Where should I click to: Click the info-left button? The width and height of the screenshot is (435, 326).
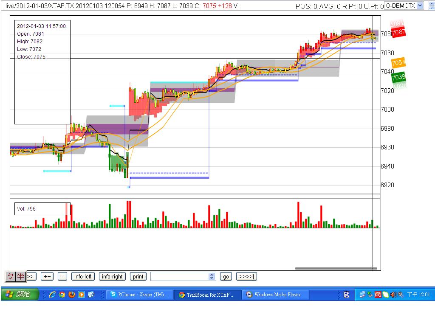click(83, 276)
